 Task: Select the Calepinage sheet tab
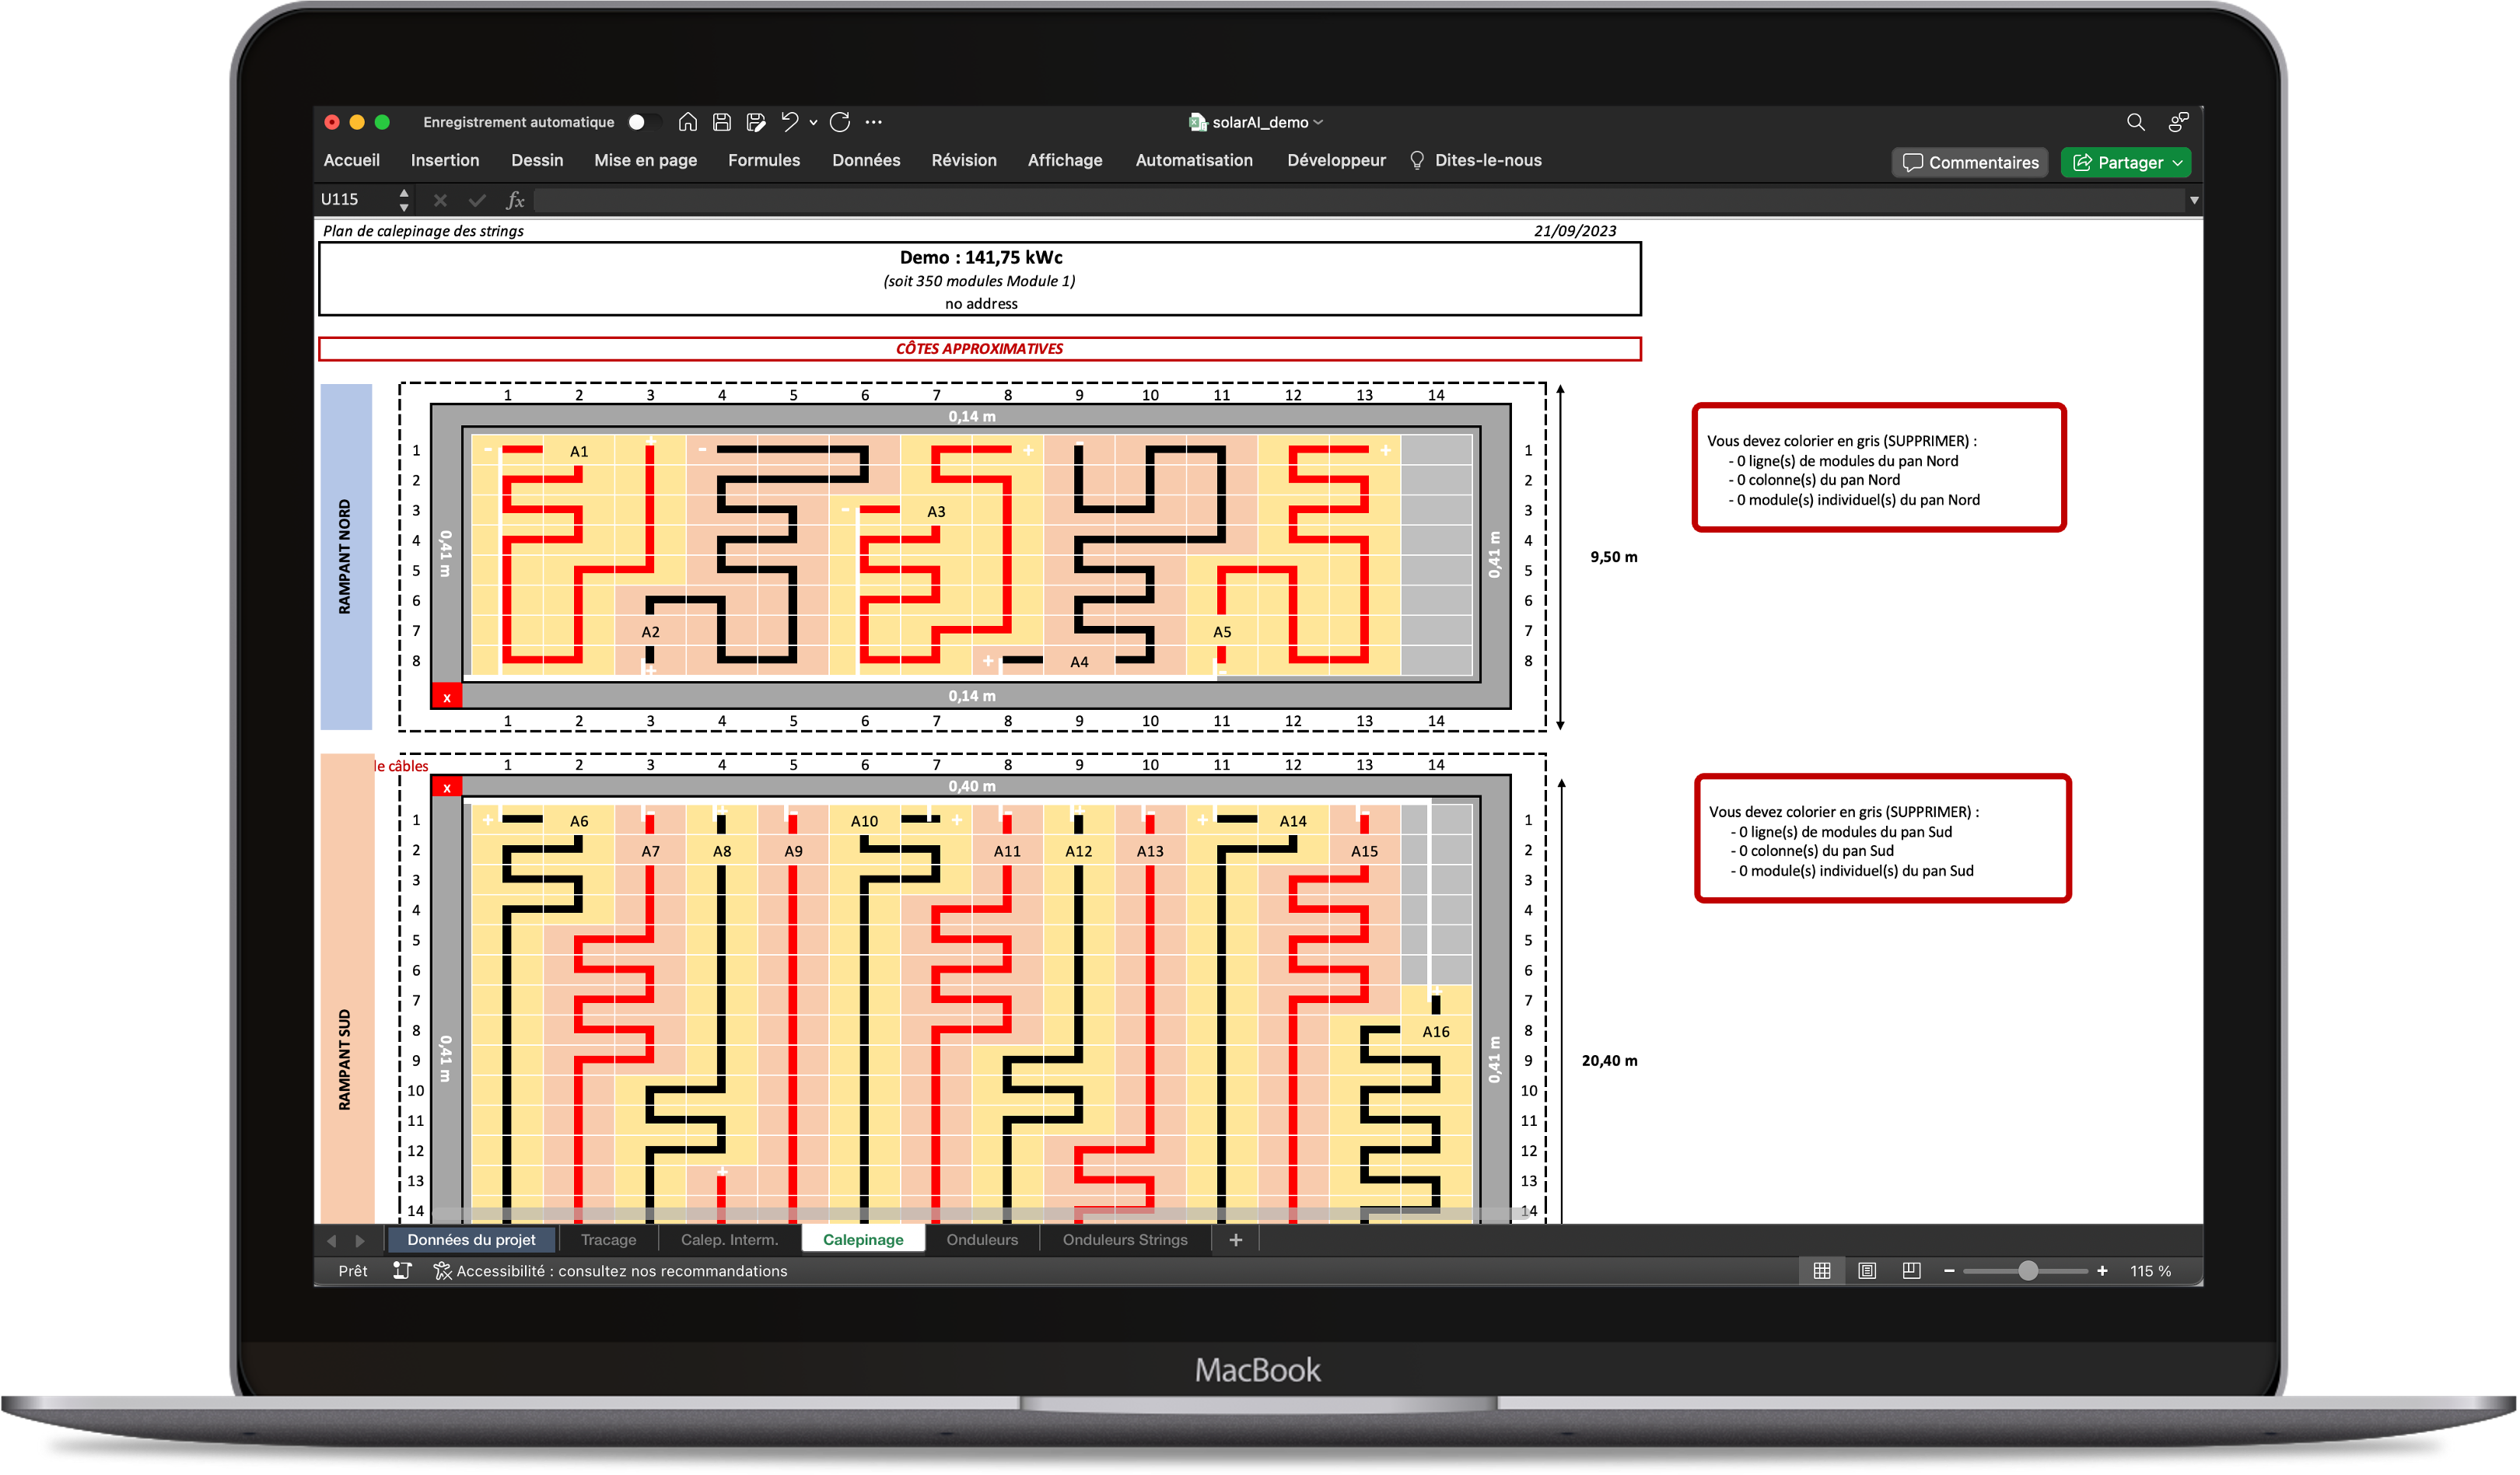click(x=863, y=1240)
